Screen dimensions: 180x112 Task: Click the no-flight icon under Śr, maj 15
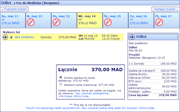[x=108, y=22]
